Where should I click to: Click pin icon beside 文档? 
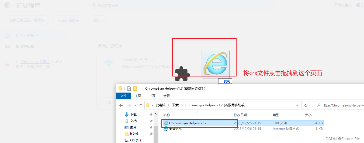click(x=151, y=121)
